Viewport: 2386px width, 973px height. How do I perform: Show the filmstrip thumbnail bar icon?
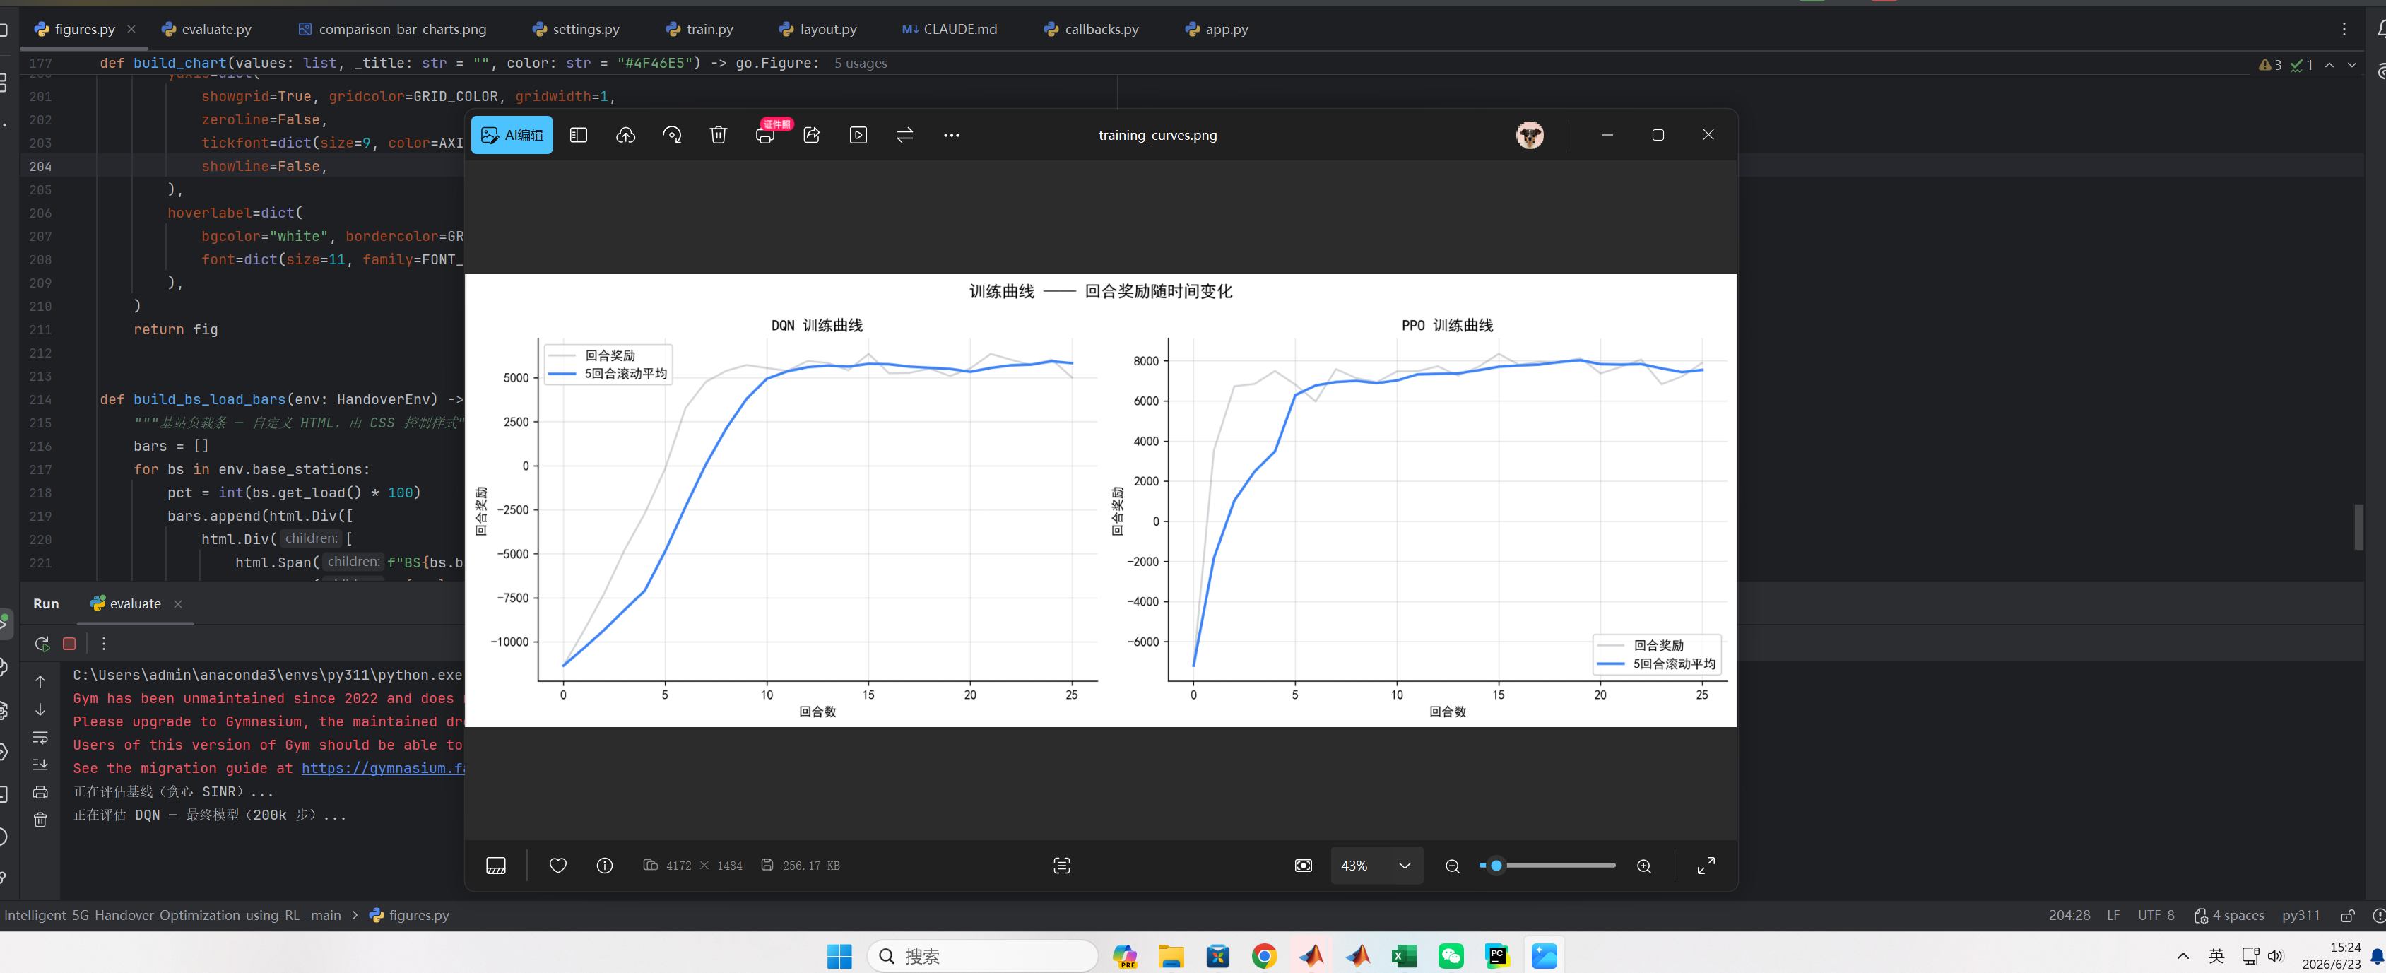point(495,866)
